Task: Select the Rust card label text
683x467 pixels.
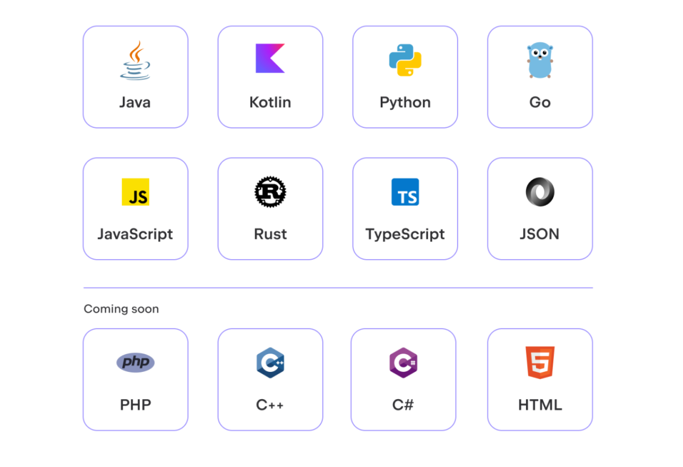Action: [x=270, y=234]
